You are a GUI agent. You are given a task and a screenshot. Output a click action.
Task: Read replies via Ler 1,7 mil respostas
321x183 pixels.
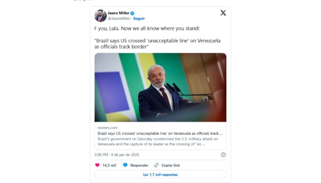pos(160,174)
